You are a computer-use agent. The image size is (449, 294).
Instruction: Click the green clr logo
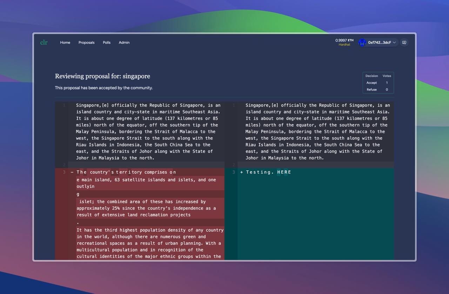point(44,43)
